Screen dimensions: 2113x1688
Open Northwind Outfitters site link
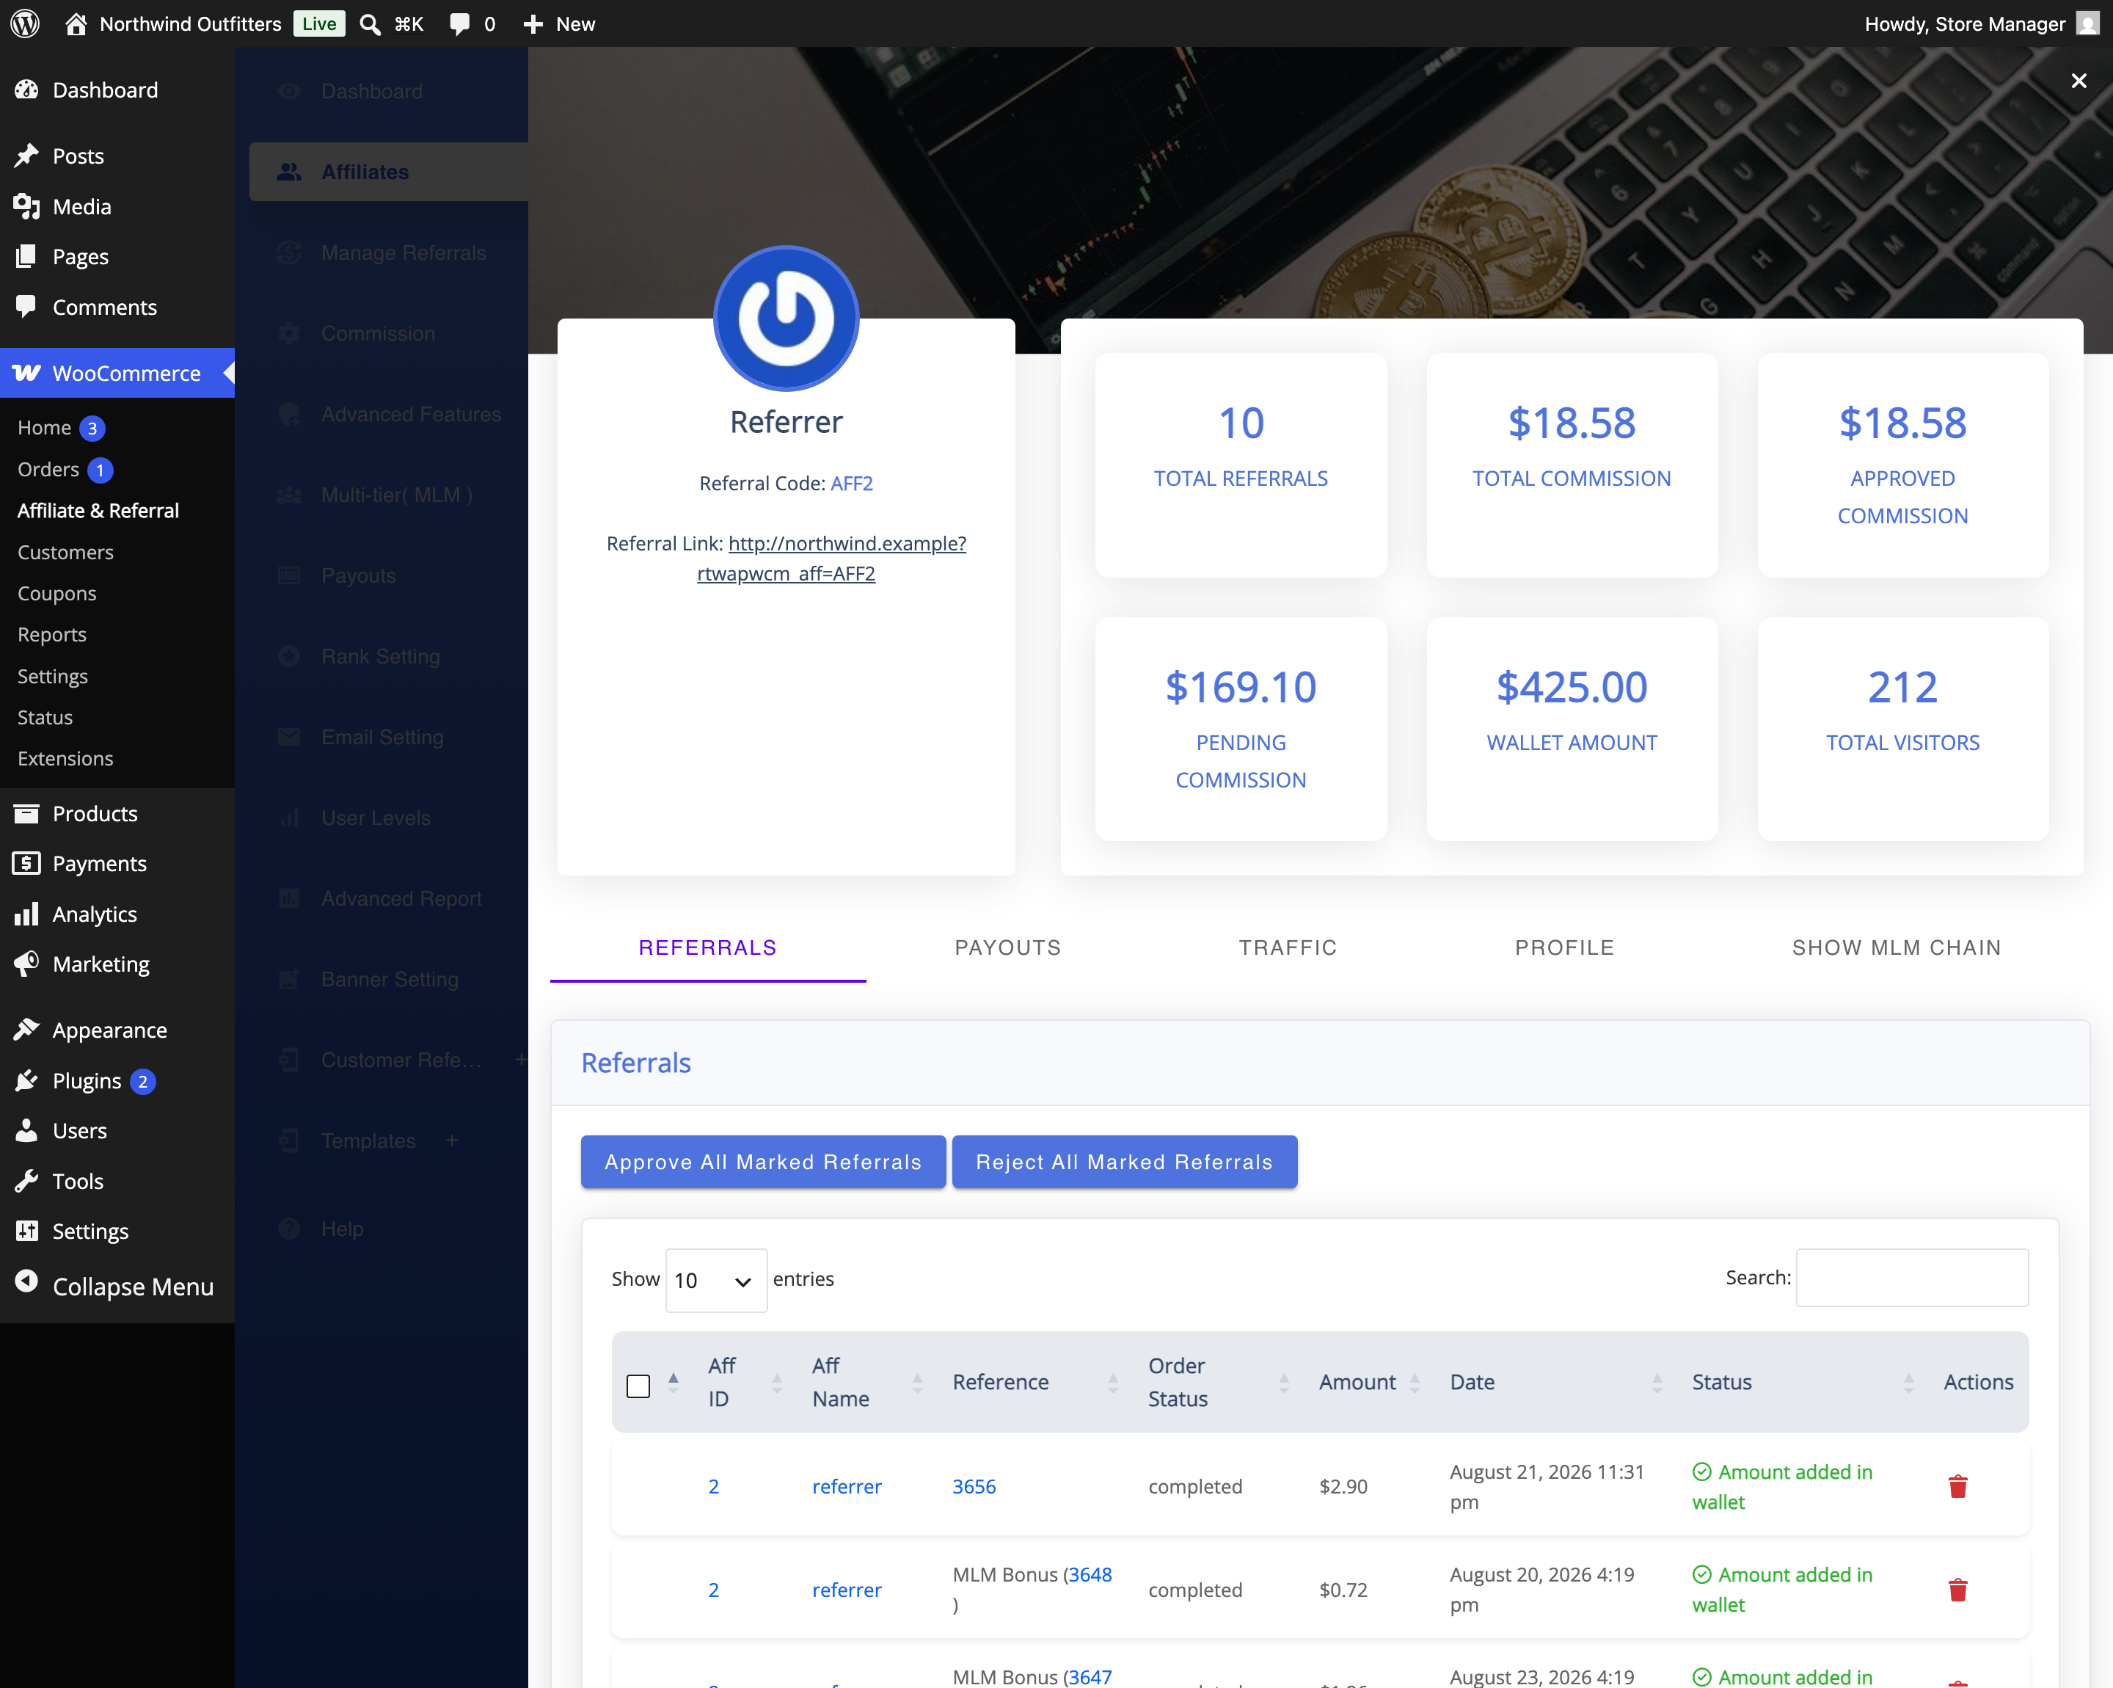pos(190,23)
